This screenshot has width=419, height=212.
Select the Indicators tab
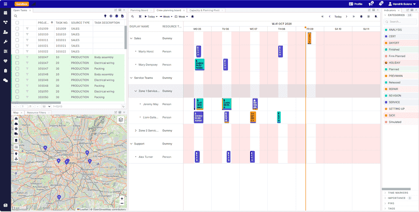tap(390, 10)
